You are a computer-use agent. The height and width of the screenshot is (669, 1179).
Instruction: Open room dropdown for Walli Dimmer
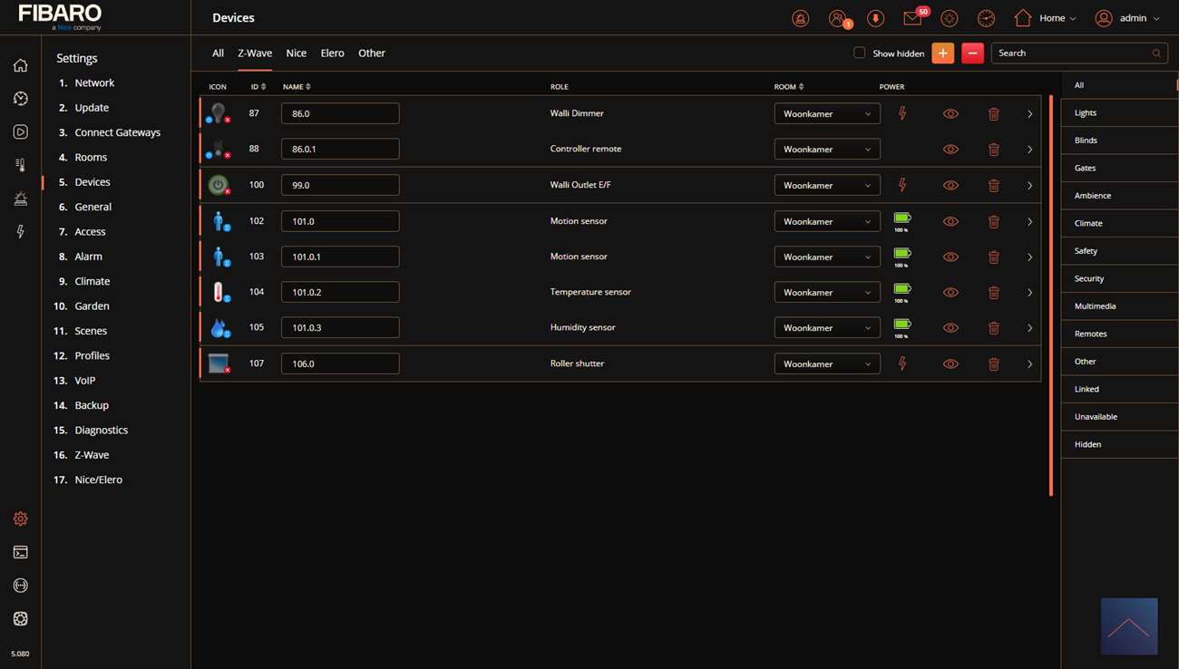coord(826,114)
